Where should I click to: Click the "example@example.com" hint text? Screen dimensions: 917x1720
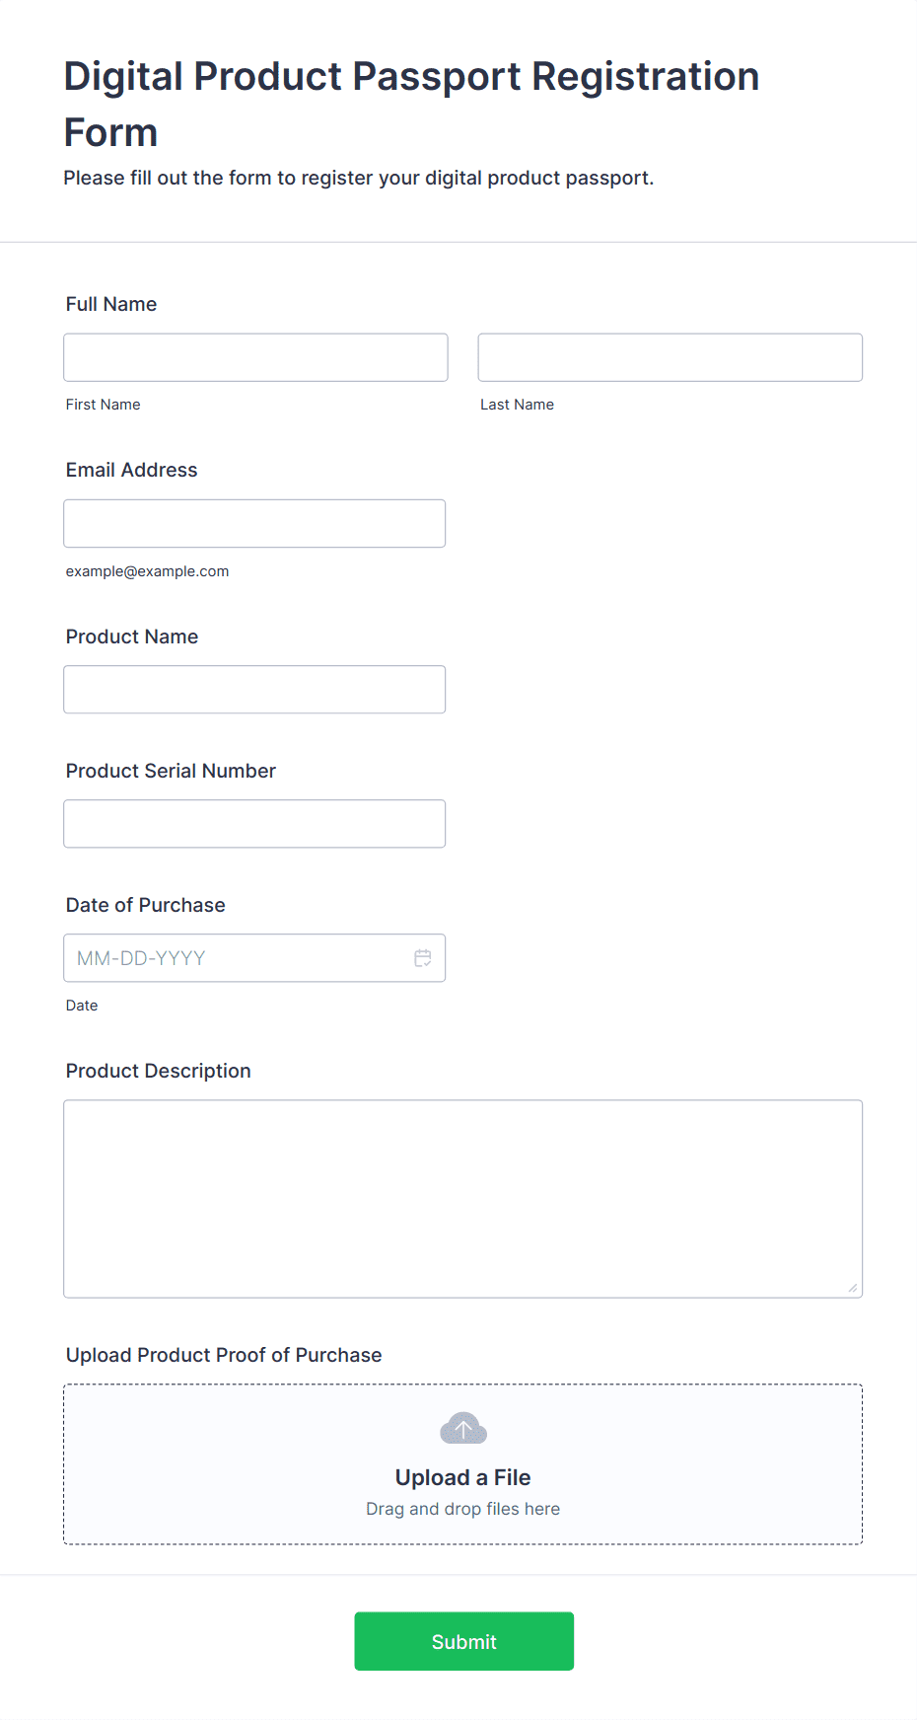(x=147, y=571)
